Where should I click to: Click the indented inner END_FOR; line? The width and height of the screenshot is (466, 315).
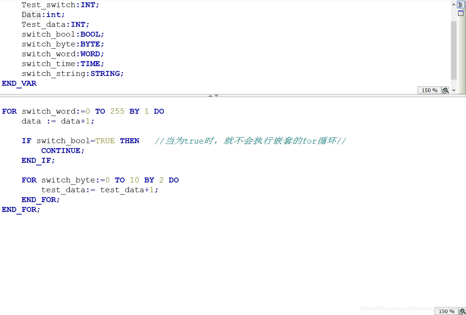coord(41,200)
